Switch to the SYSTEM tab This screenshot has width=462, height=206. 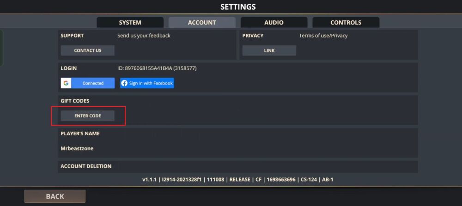[130, 22]
